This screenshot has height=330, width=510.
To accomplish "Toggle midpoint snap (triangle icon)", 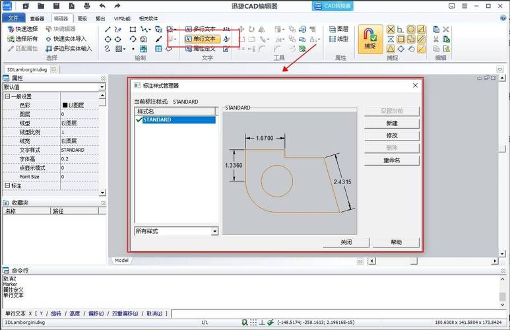I will (391, 49).
